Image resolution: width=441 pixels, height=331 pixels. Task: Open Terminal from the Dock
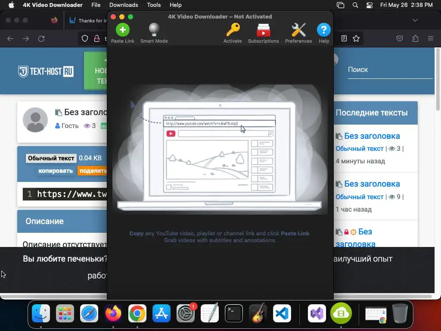[234, 313]
